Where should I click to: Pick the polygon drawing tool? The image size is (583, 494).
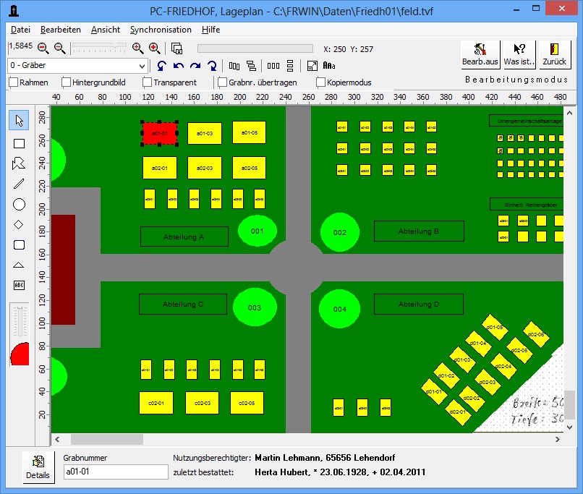20,163
